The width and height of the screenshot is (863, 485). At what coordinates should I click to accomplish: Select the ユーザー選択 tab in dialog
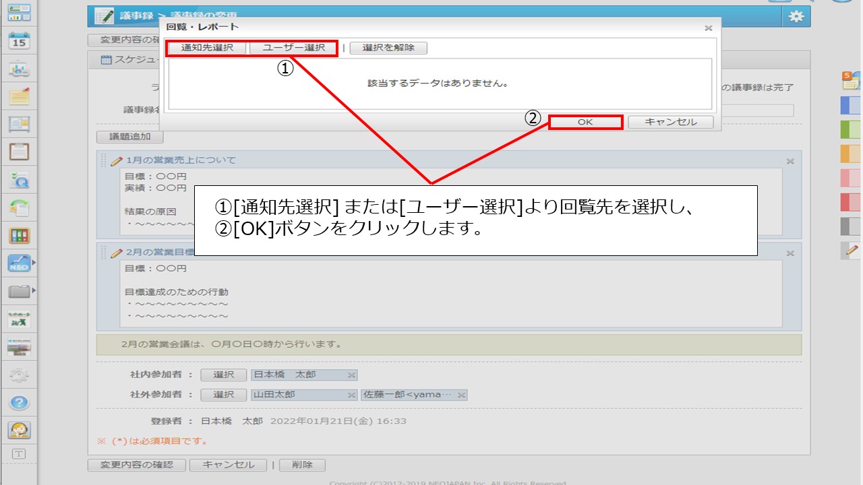pyautogui.click(x=293, y=48)
